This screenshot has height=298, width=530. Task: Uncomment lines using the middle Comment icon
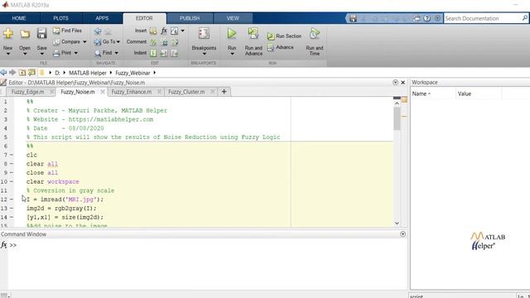click(x=164, y=42)
